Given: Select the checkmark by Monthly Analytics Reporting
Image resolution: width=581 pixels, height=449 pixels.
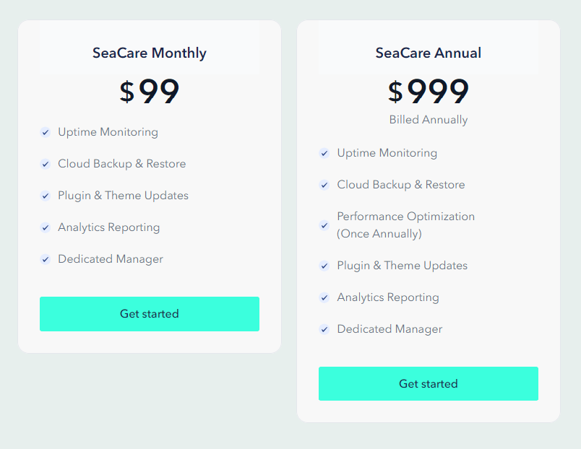Looking at the screenshot, I should tap(45, 227).
